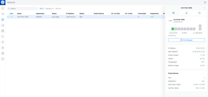Click the UniFi logo icon
The width and height of the screenshot is (208, 97).
pyautogui.click(x=3, y=2)
